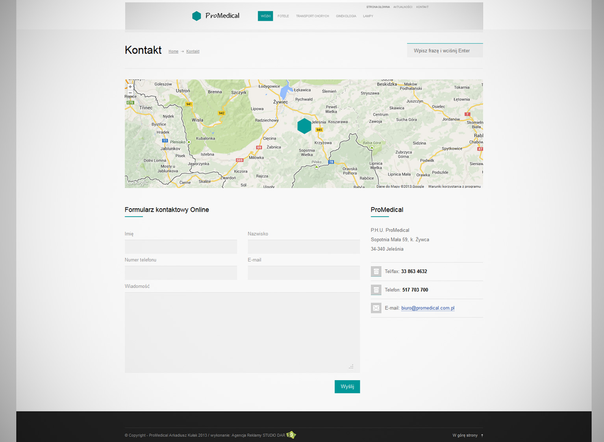Click the Telefon phone icon
This screenshot has width=604, height=442.
pyautogui.click(x=376, y=290)
